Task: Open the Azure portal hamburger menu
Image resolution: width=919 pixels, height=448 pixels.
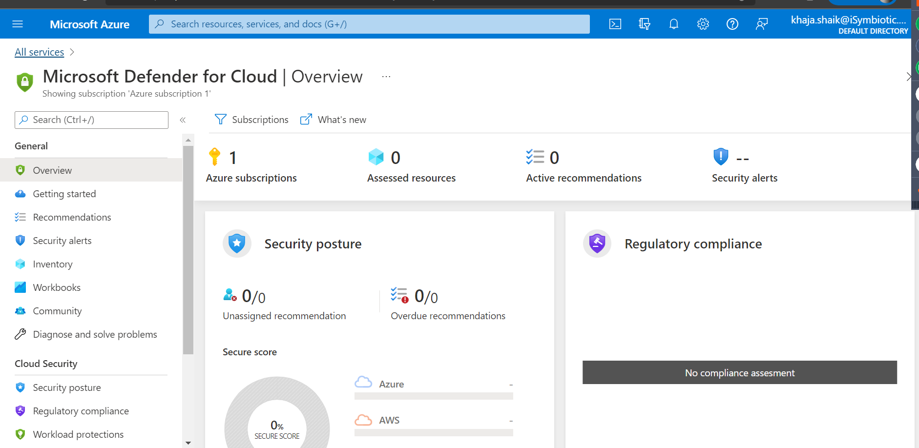Action: coord(18,24)
